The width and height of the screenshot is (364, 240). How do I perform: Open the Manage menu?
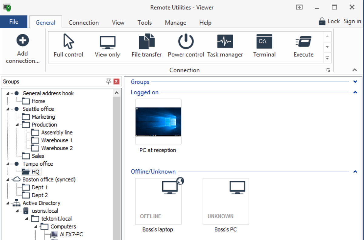[x=175, y=22]
